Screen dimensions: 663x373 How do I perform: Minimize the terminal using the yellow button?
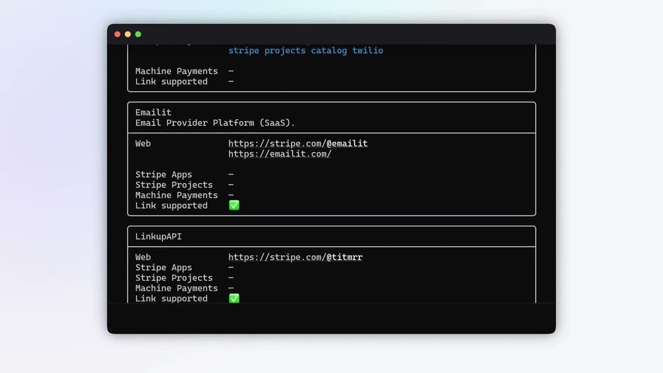[128, 34]
